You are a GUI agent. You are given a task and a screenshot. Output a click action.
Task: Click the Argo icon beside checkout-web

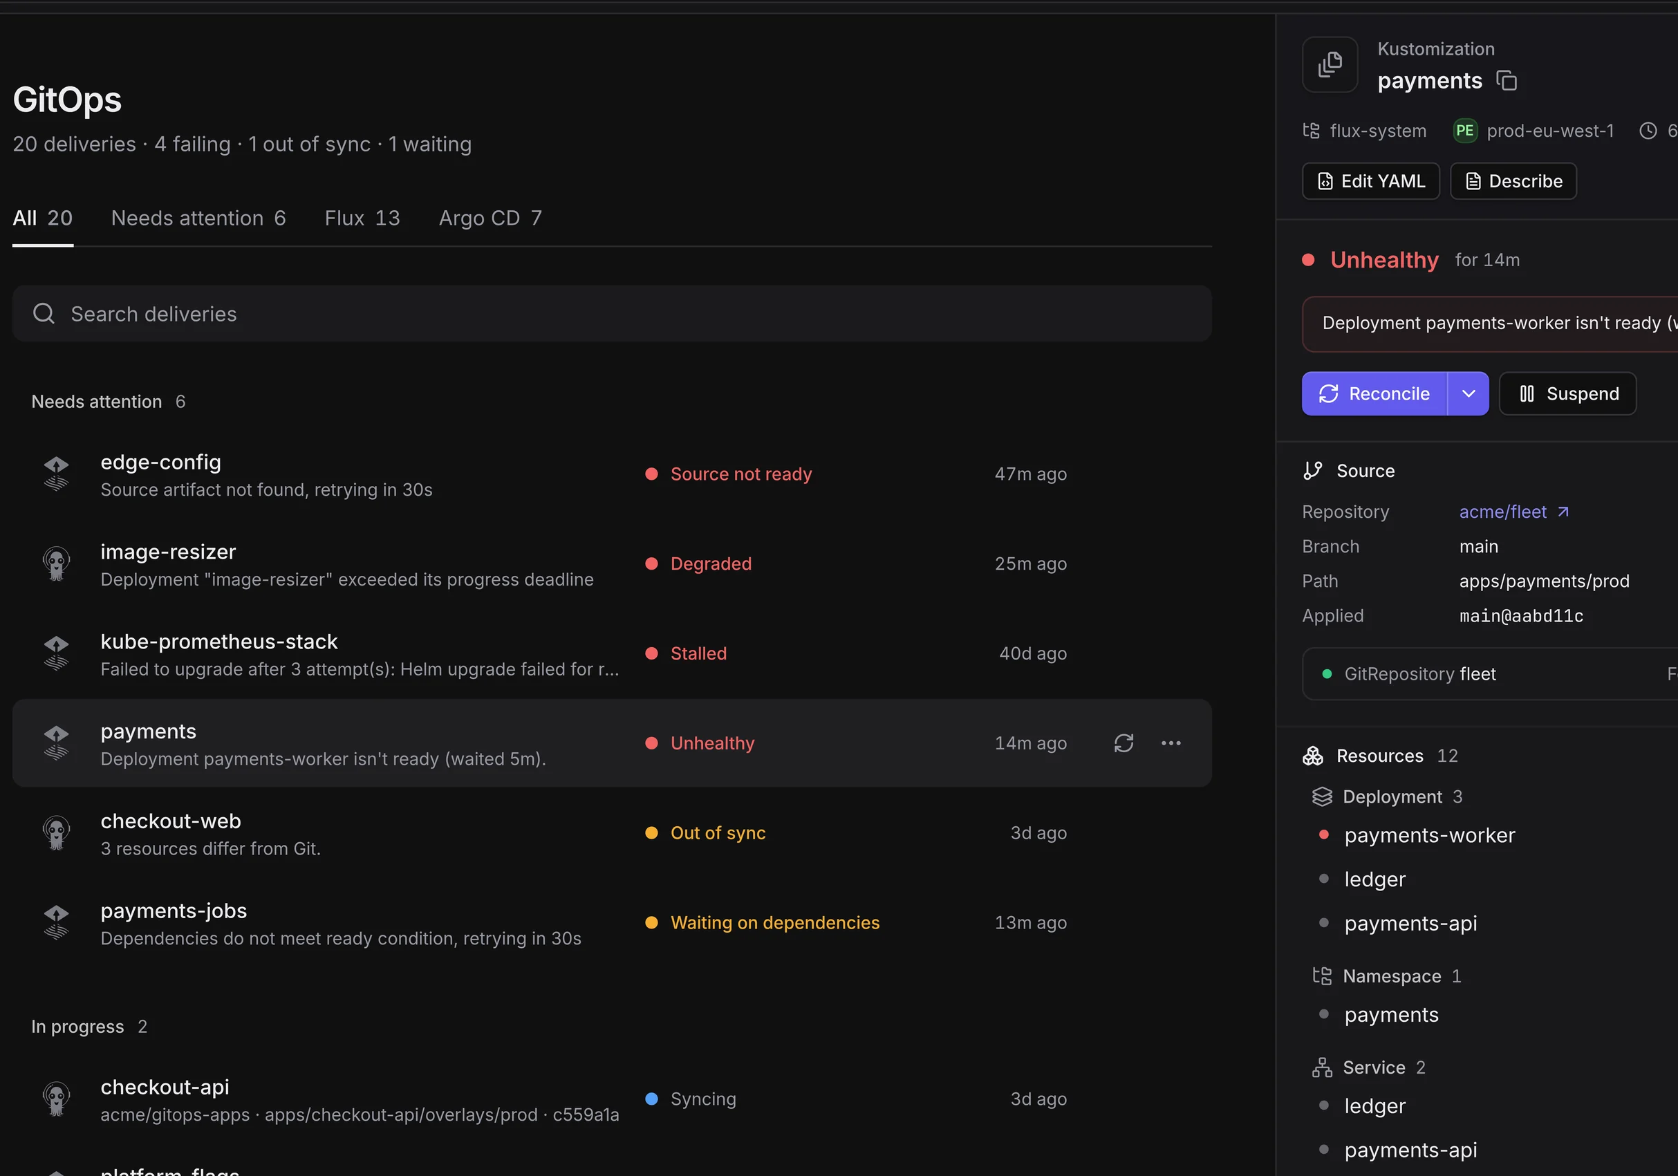(56, 833)
